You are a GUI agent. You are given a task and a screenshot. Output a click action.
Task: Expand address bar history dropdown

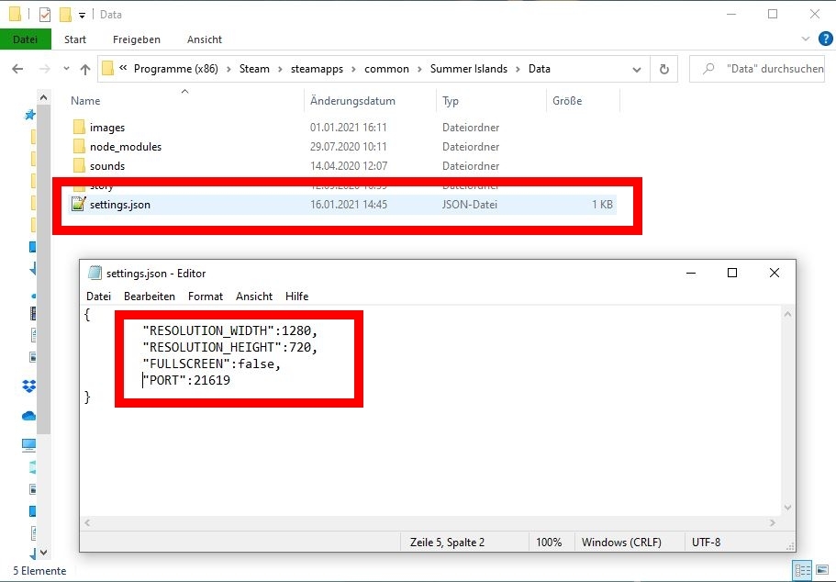pyautogui.click(x=637, y=69)
